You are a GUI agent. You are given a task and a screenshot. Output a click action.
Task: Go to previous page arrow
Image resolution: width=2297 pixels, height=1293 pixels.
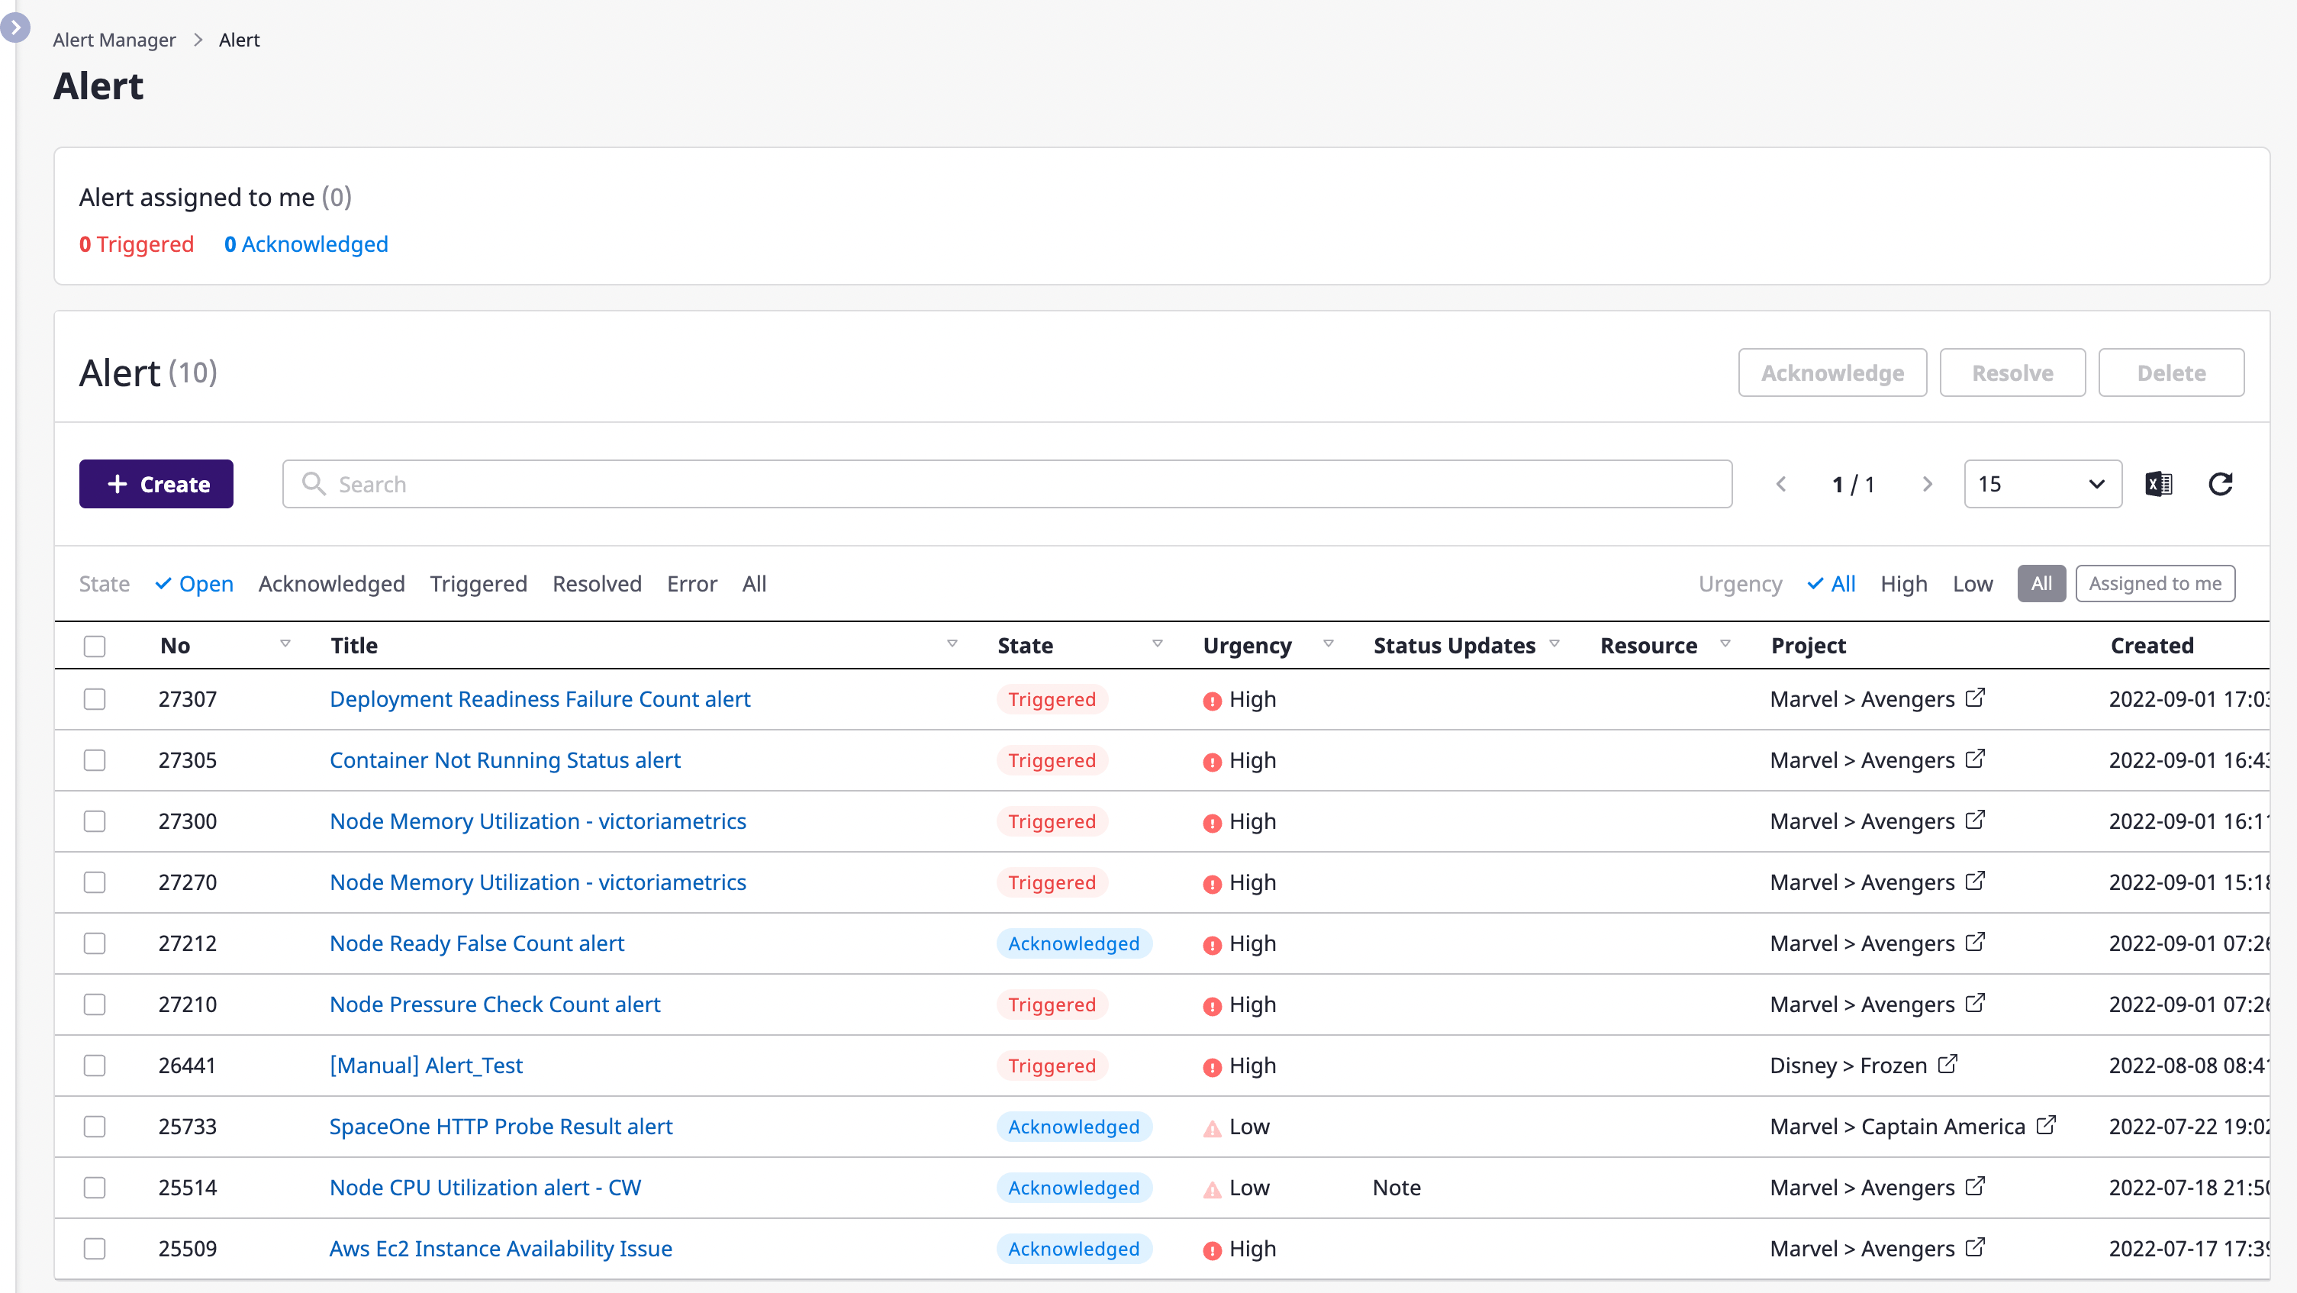(x=1780, y=484)
